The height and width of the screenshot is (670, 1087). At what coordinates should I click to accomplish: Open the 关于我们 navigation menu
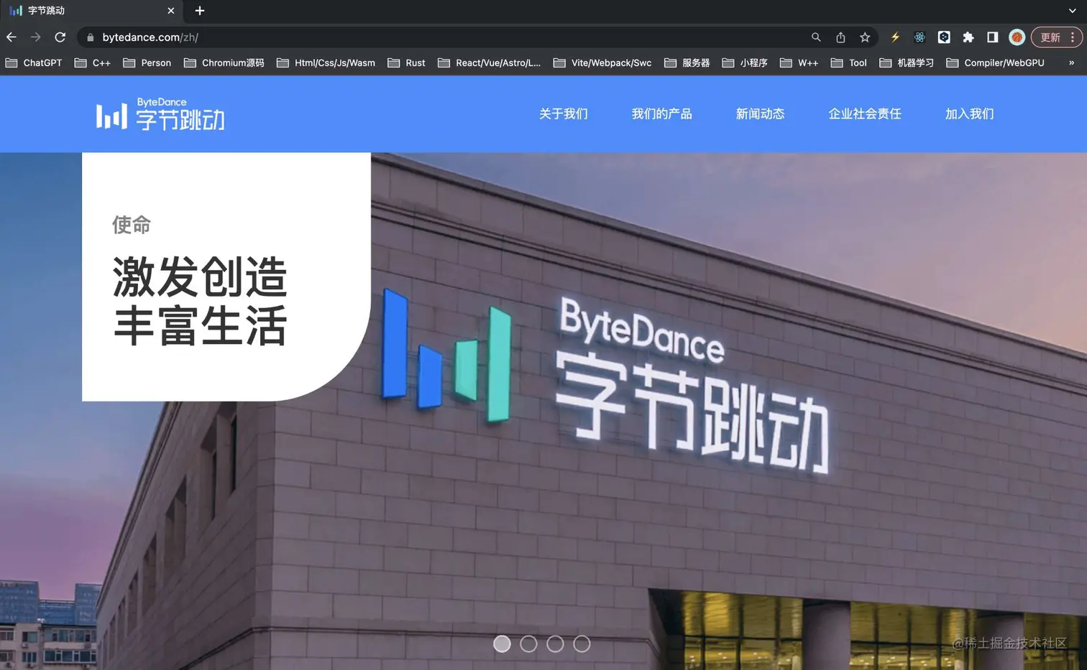564,114
